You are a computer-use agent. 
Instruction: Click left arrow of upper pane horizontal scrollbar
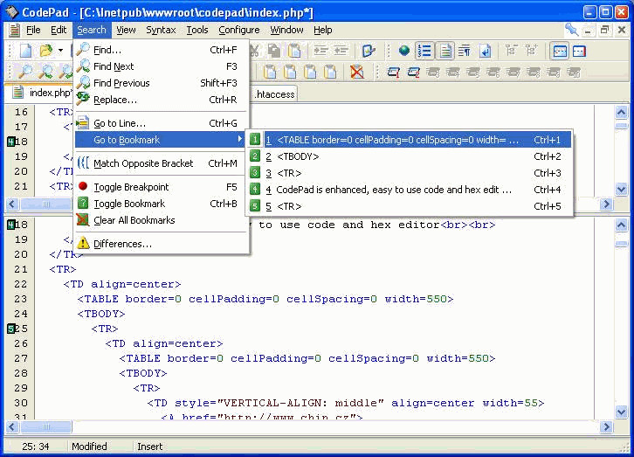pos(11,204)
